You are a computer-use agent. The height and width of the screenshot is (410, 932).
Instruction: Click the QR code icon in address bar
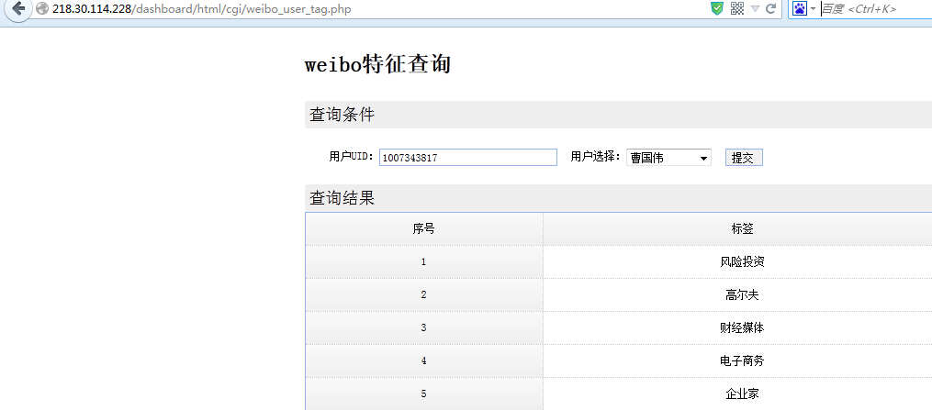coord(737,9)
